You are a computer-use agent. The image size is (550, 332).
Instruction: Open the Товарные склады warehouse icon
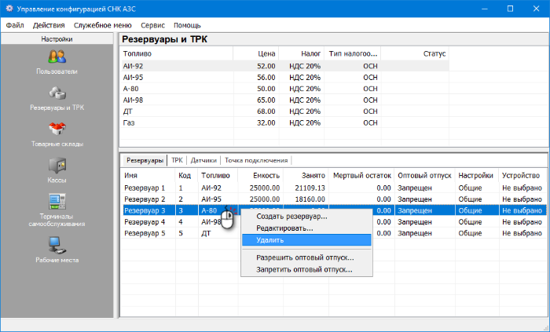click(x=57, y=129)
